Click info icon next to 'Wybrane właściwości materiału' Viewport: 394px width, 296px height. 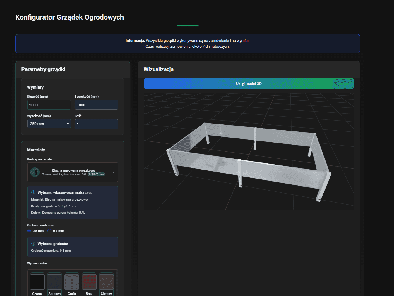pos(33,192)
